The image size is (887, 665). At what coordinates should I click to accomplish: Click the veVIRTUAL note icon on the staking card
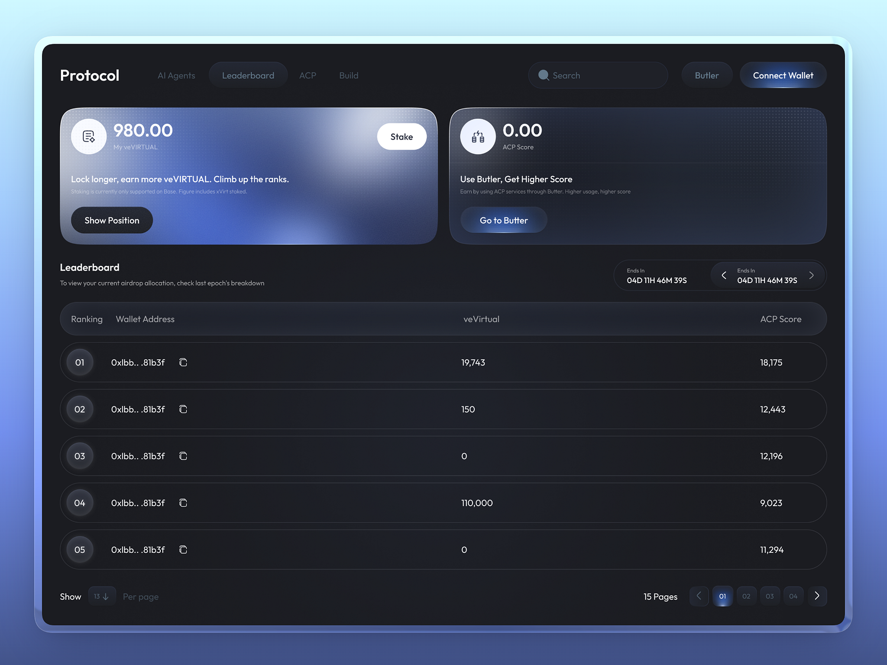88,136
